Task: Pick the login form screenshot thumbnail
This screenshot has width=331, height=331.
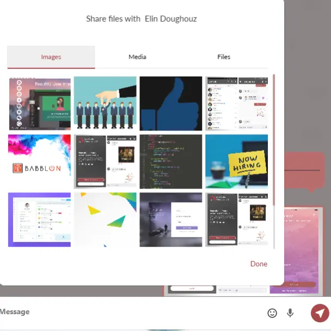Action: tap(171, 220)
